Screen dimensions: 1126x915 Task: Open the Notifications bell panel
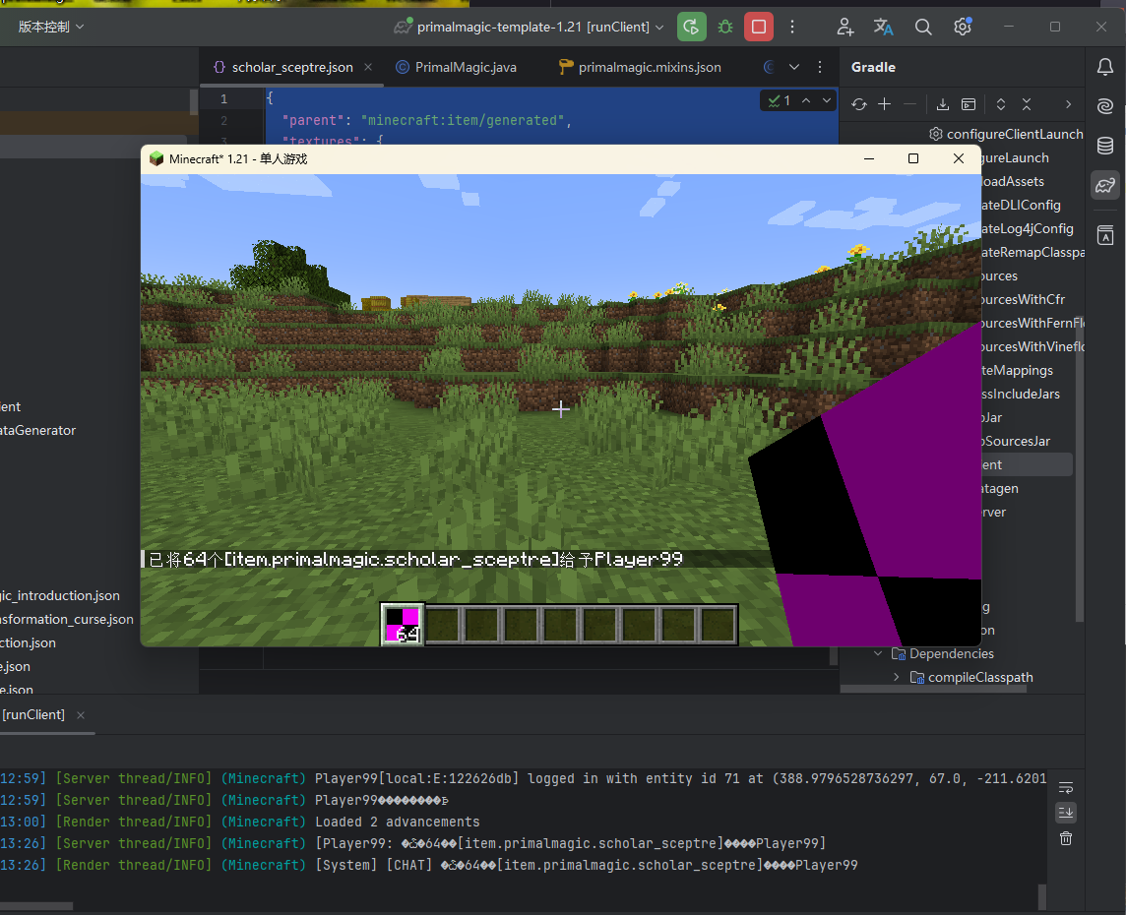1105,68
